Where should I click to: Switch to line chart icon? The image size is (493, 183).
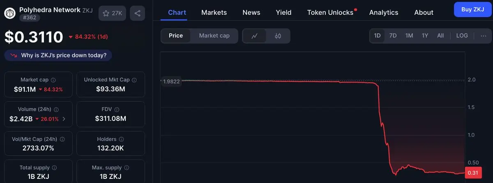click(x=254, y=36)
